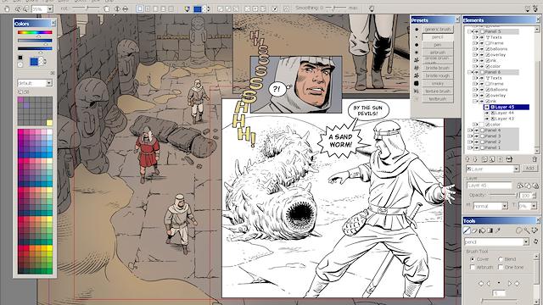The height and width of the screenshot is (305, 543).
Task: Enable the One tone checkbox
Action: tap(501, 268)
